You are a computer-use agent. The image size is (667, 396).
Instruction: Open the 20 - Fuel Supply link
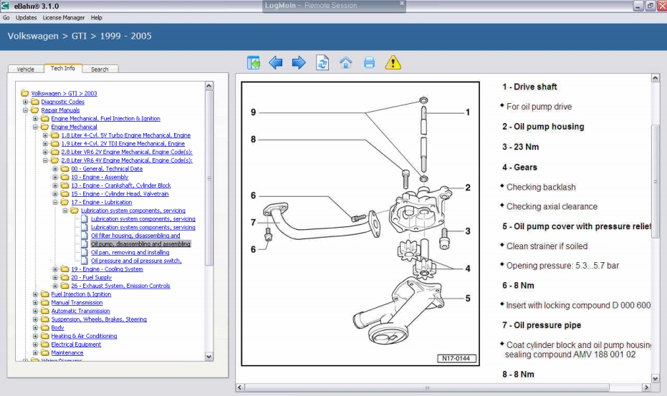(x=91, y=278)
